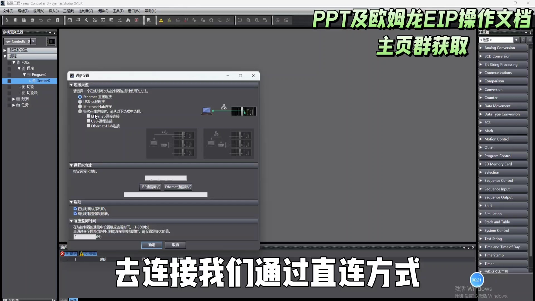This screenshot has width=535, height=301.
Task: Open the 视图(V) menu
Action: click(x=38, y=11)
